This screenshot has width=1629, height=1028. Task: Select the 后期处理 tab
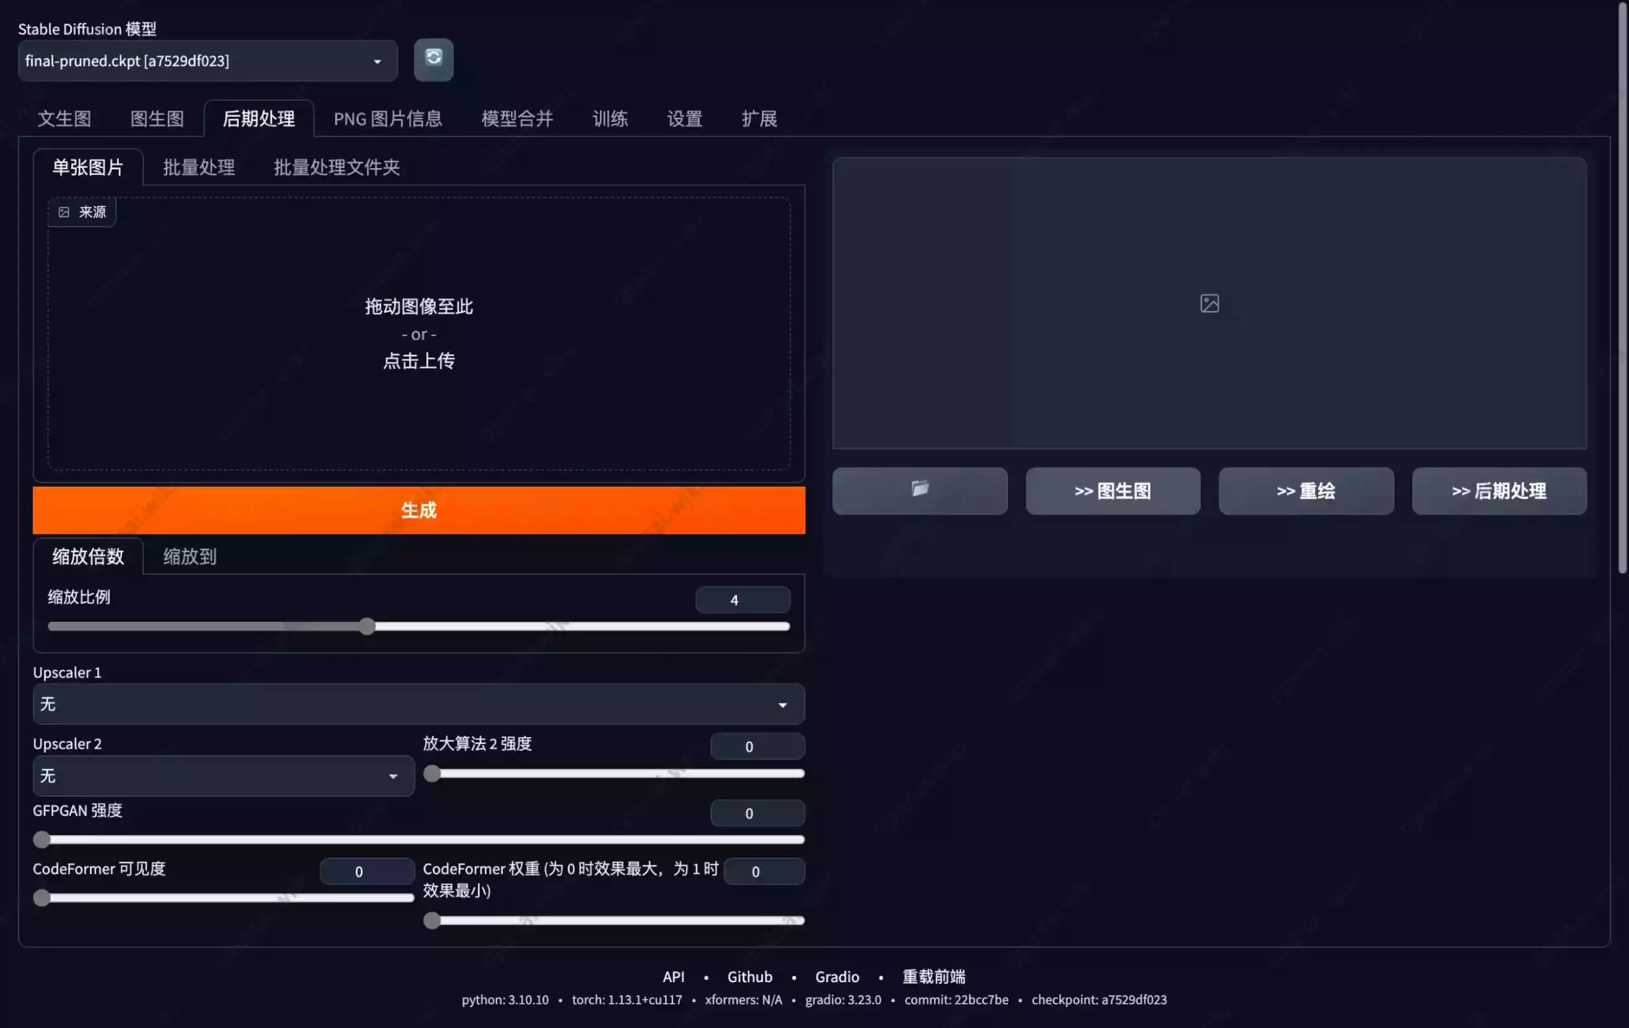click(259, 119)
